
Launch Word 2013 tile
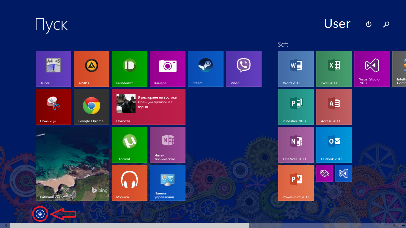(296, 69)
